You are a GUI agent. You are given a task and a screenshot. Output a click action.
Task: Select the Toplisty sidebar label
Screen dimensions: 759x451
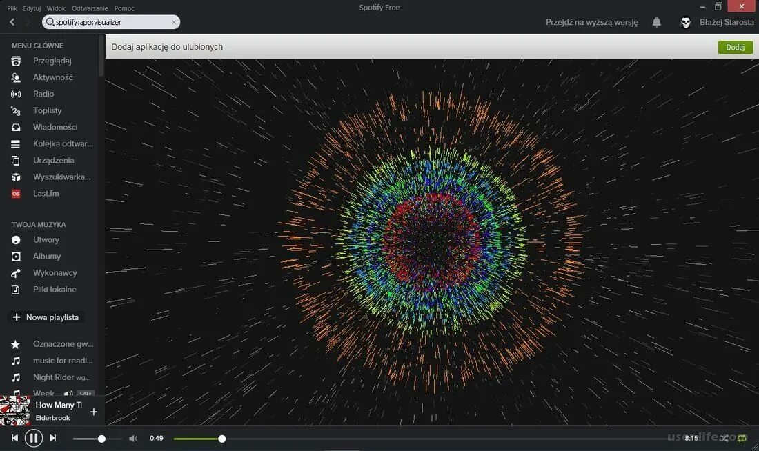[x=48, y=110]
